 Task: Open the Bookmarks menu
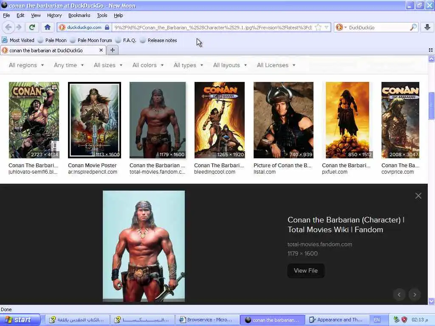(79, 16)
